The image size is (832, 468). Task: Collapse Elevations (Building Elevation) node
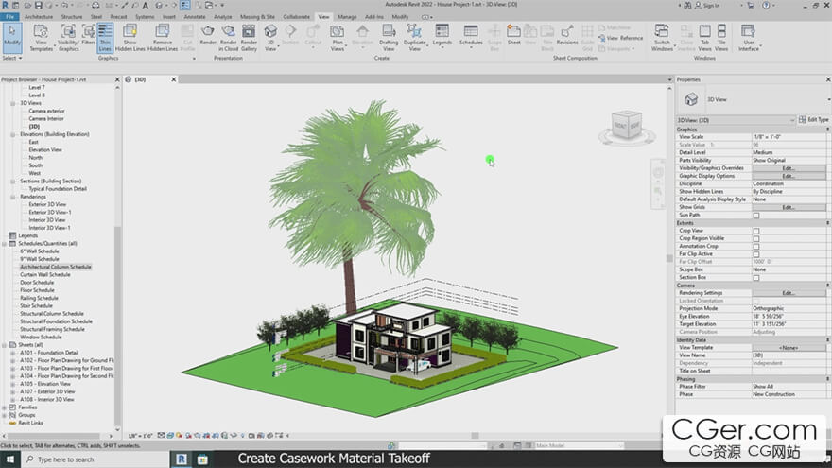tap(12, 135)
